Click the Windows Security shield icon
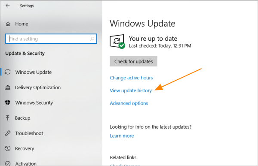 [8, 103]
